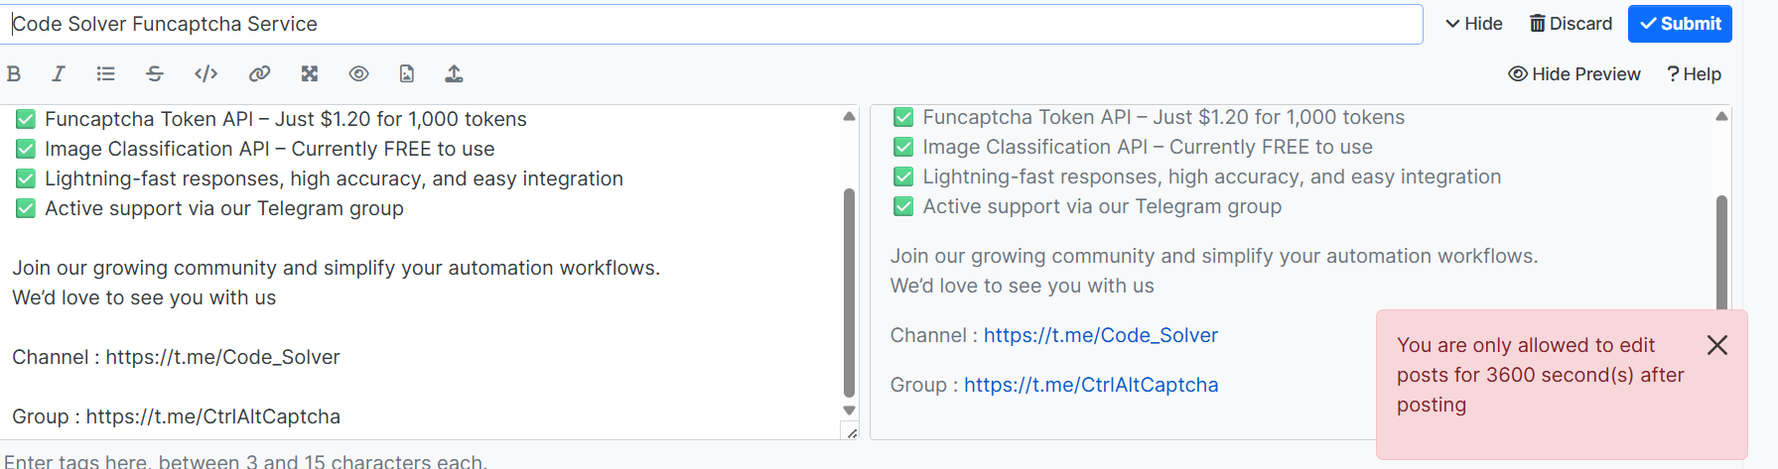The height and width of the screenshot is (469, 1778).
Task: Toggle Hide Preview
Action: 1573,74
